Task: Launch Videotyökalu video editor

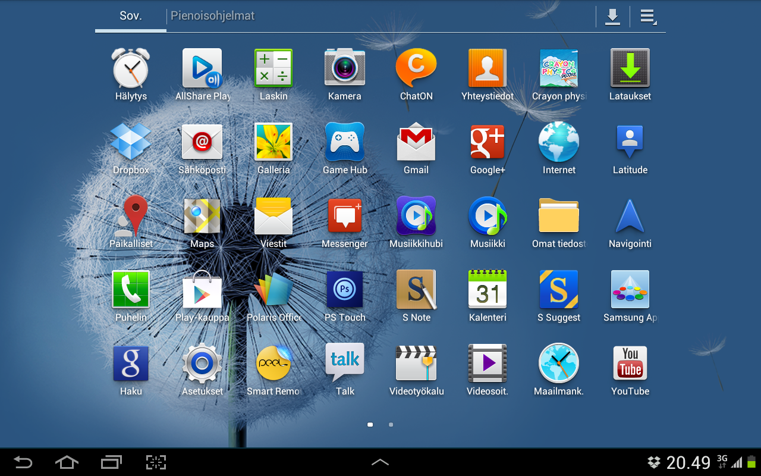Action: click(x=416, y=370)
